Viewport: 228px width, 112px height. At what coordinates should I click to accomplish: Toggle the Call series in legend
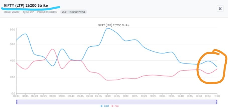click(x=106, y=106)
